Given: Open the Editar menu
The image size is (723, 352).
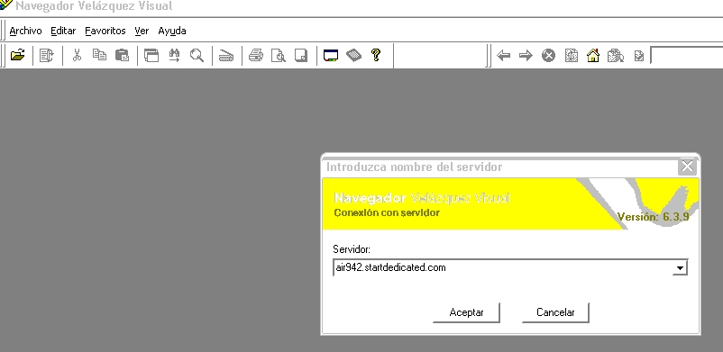Looking at the screenshot, I should coord(63,31).
